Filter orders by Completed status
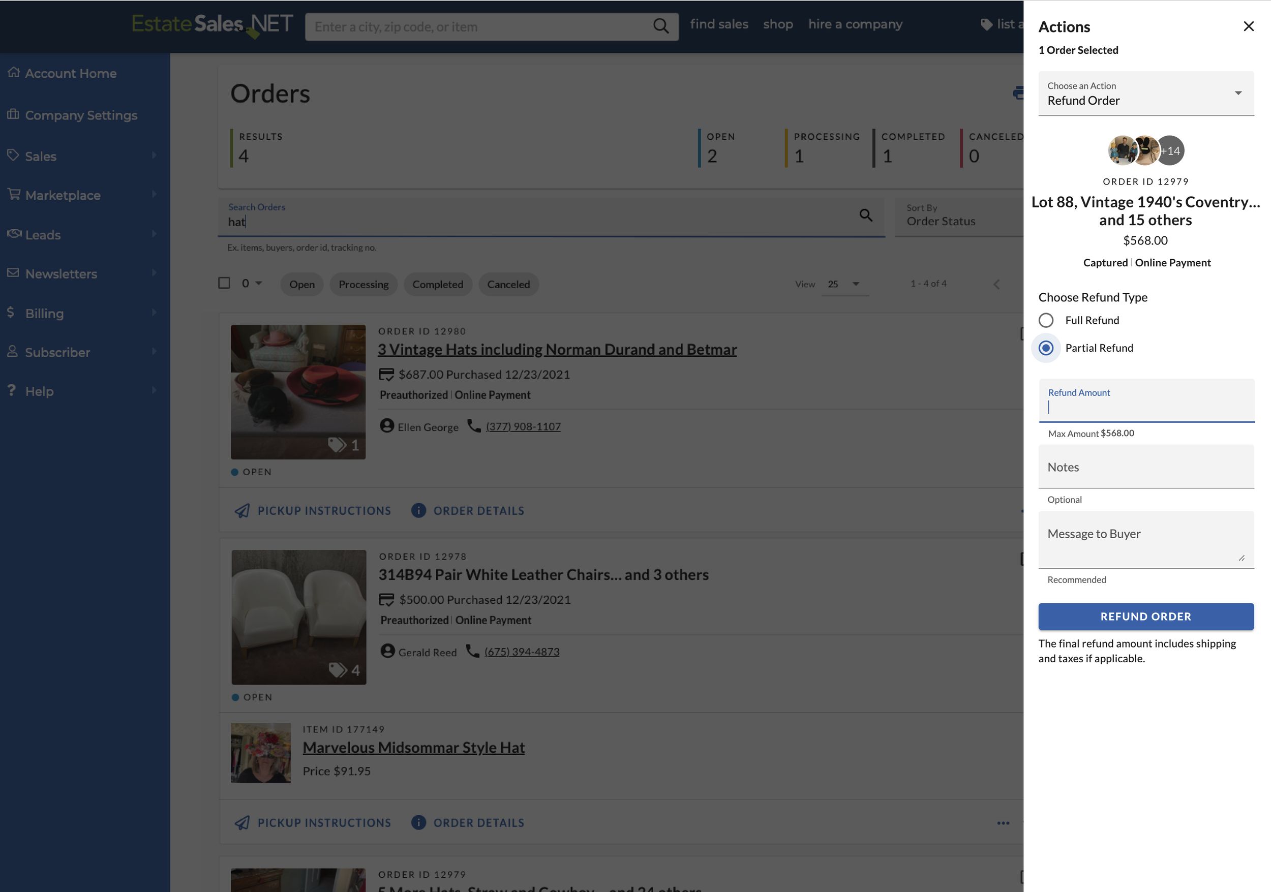 [438, 285]
